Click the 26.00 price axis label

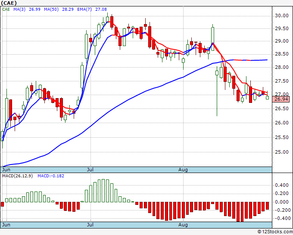(x=282, y=123)
